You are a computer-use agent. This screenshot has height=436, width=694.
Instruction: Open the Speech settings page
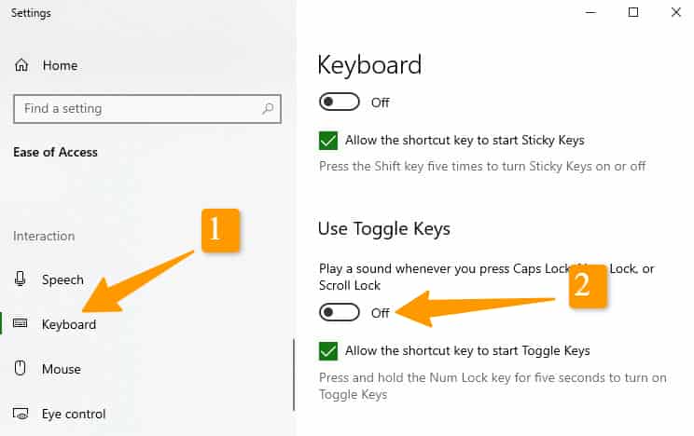tap(62, 279)
